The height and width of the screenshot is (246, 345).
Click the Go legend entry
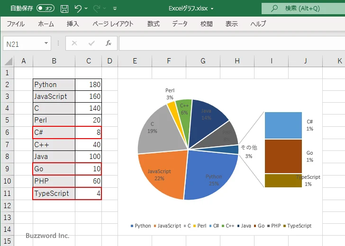coord(259,226)
